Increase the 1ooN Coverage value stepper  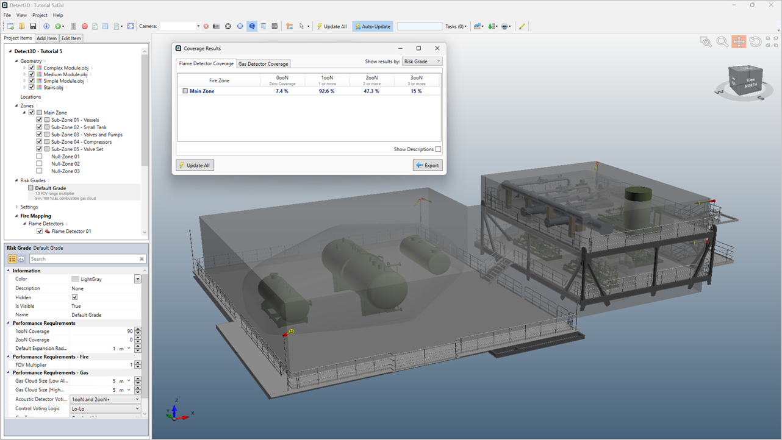[138, 329]
